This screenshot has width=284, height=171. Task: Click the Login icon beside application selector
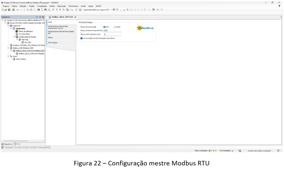114,10
